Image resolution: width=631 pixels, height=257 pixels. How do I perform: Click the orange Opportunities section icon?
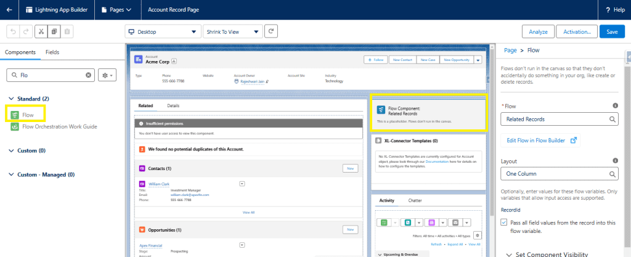pyautogui.click(x=142, y=230)
